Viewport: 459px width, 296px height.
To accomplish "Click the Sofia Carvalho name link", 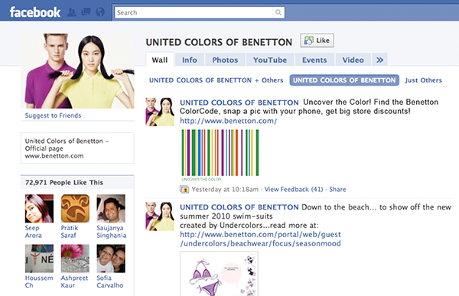I will (x=109, y=281).
